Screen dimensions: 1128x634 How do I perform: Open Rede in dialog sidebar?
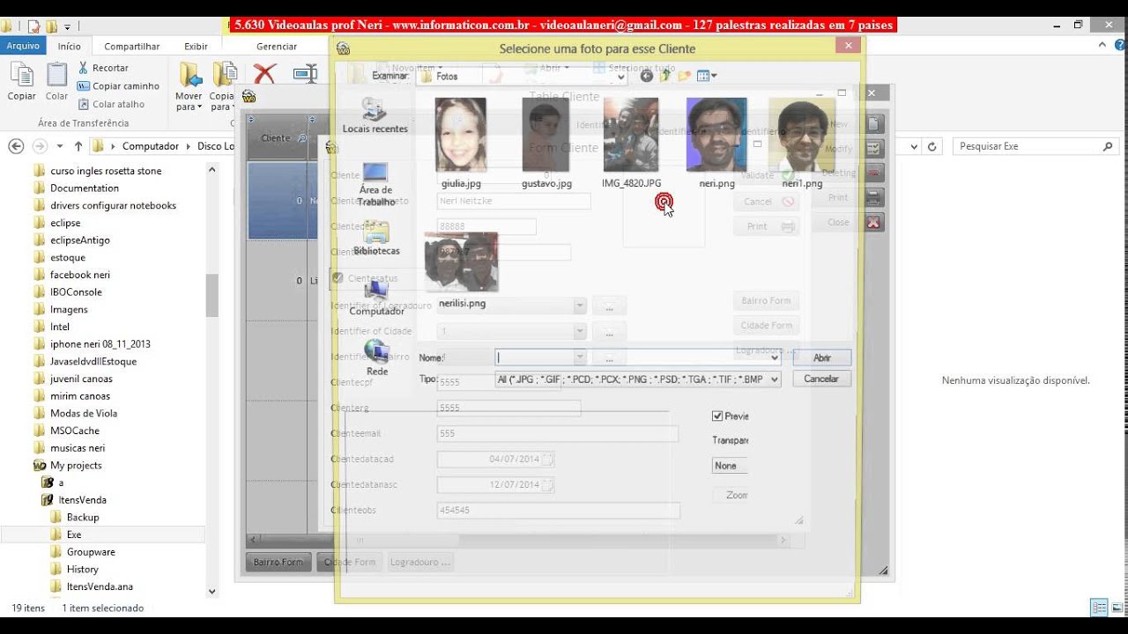coord(377,358)
